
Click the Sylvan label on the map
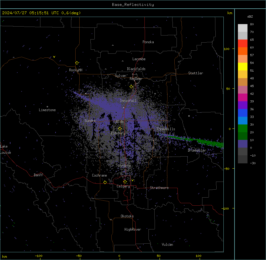point(120,76)
